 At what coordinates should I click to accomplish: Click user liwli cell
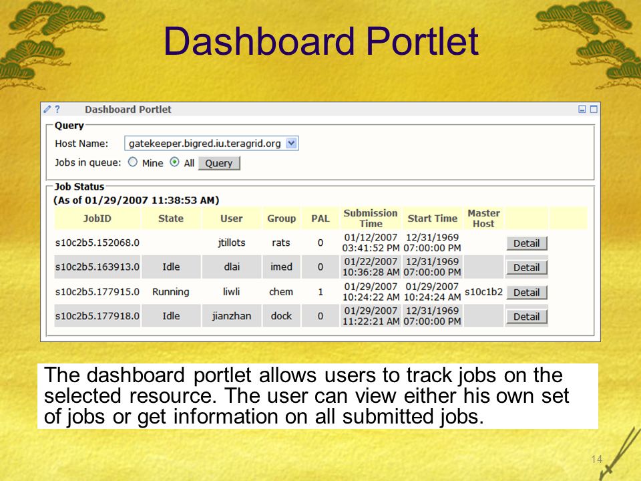[232, 292]
